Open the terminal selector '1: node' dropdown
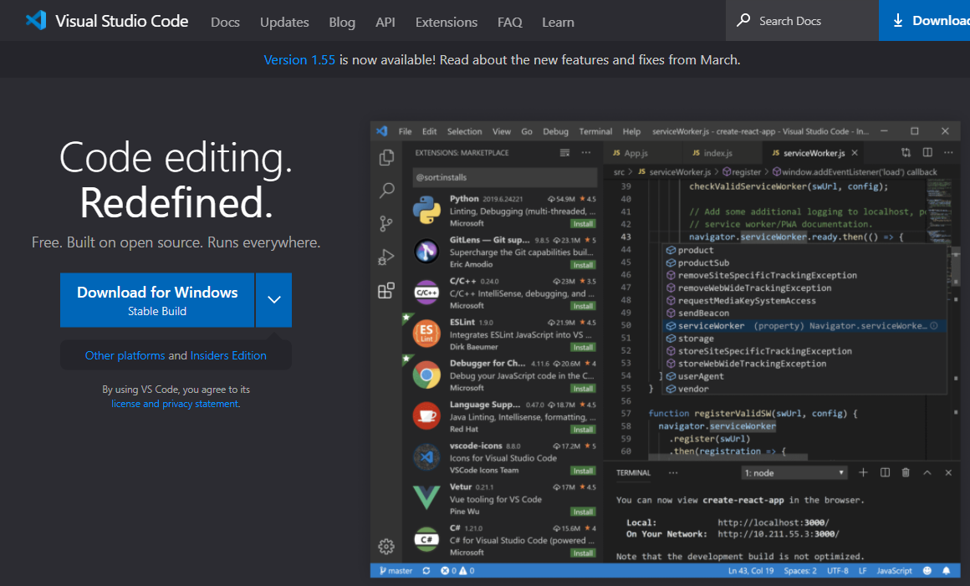970x586 pixels. click(x=794, y=473)
